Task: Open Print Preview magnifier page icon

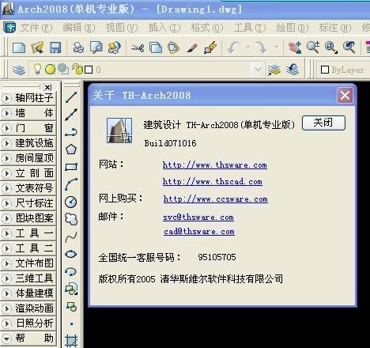Action: tap(96, 47)
